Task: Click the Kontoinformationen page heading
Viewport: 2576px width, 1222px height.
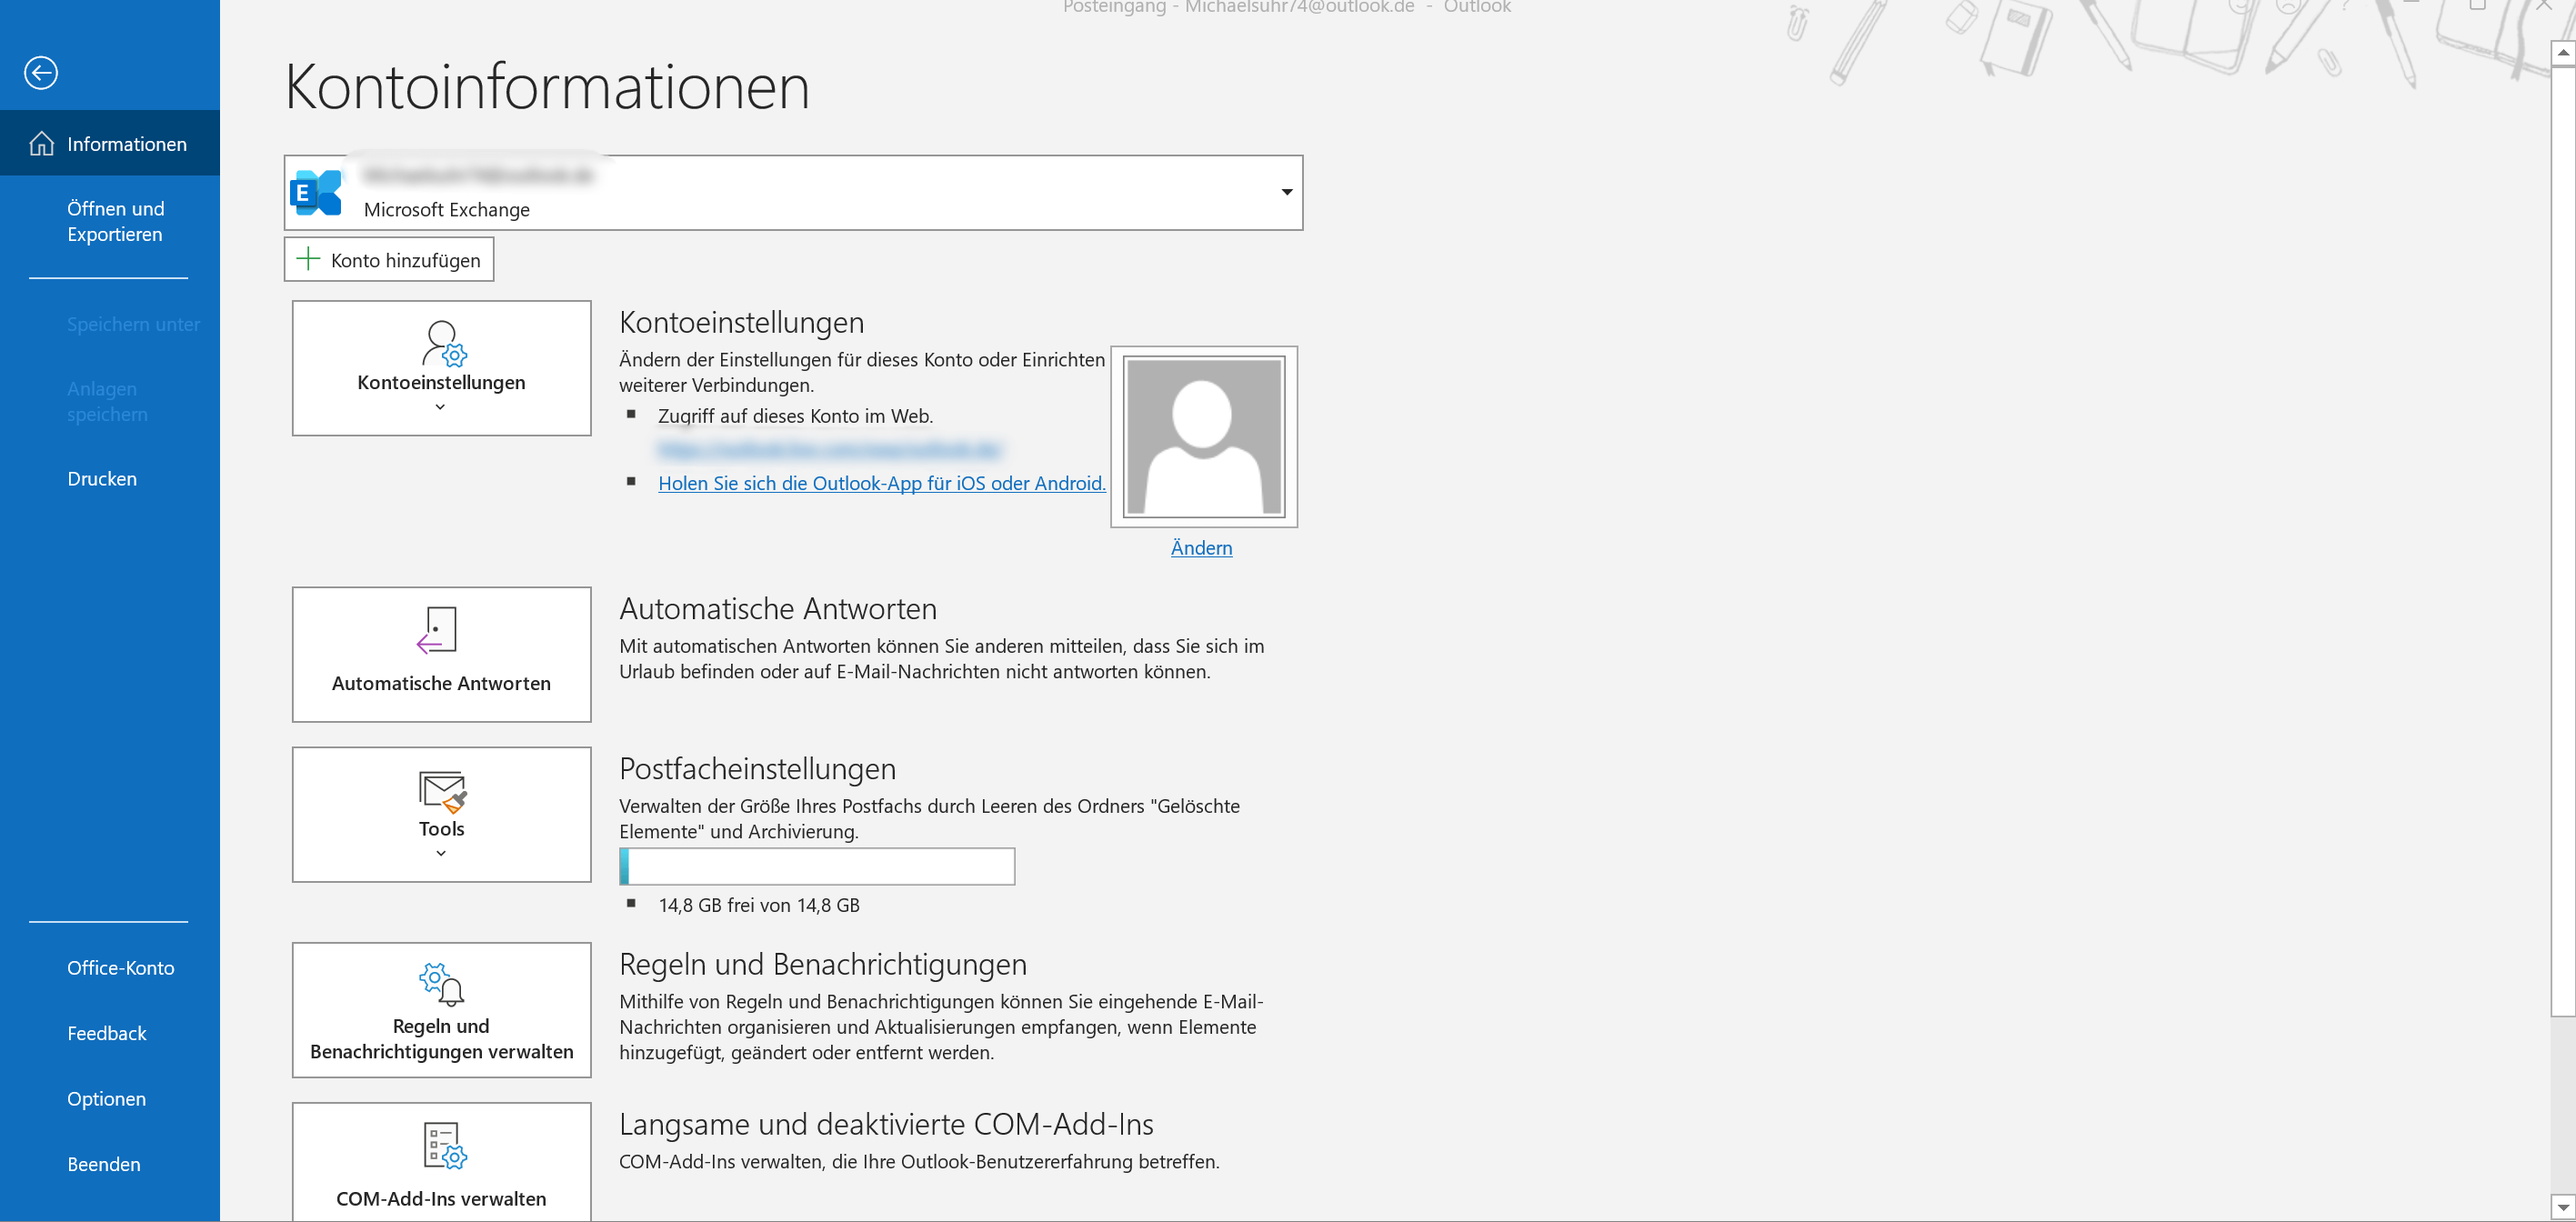Action: pos(547,86)
